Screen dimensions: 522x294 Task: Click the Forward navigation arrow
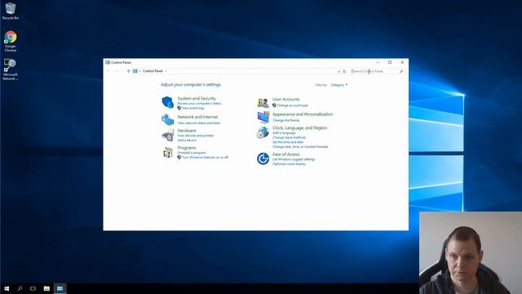pos(117,71)
